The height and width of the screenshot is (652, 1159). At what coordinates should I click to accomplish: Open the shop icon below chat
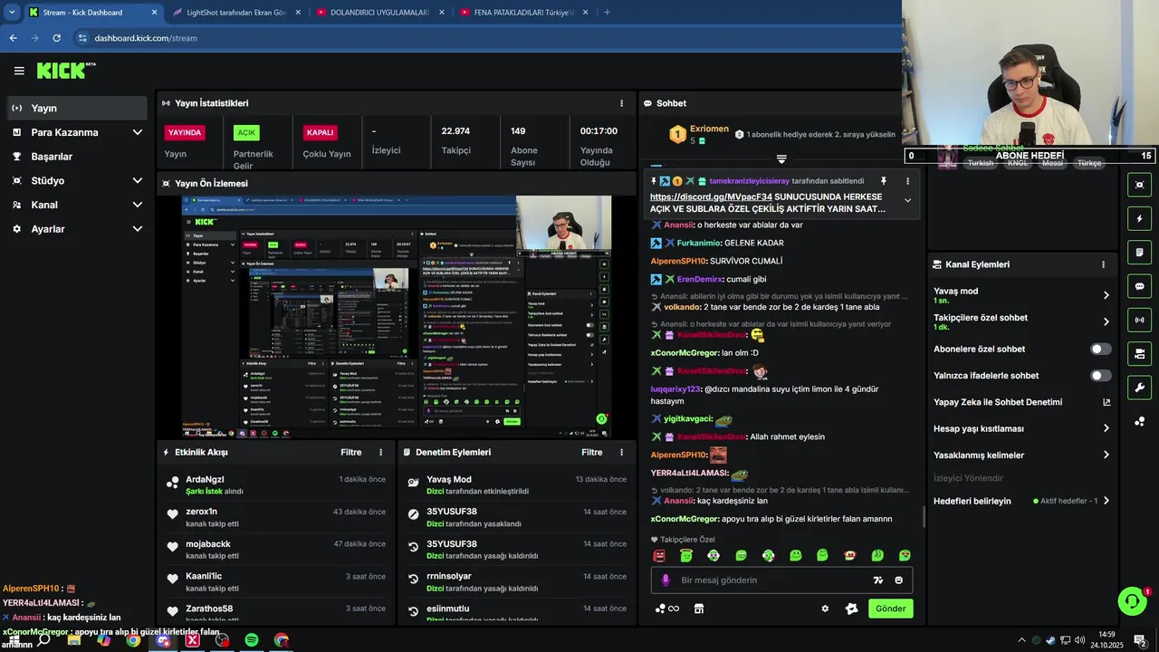[x=698, y=609]
